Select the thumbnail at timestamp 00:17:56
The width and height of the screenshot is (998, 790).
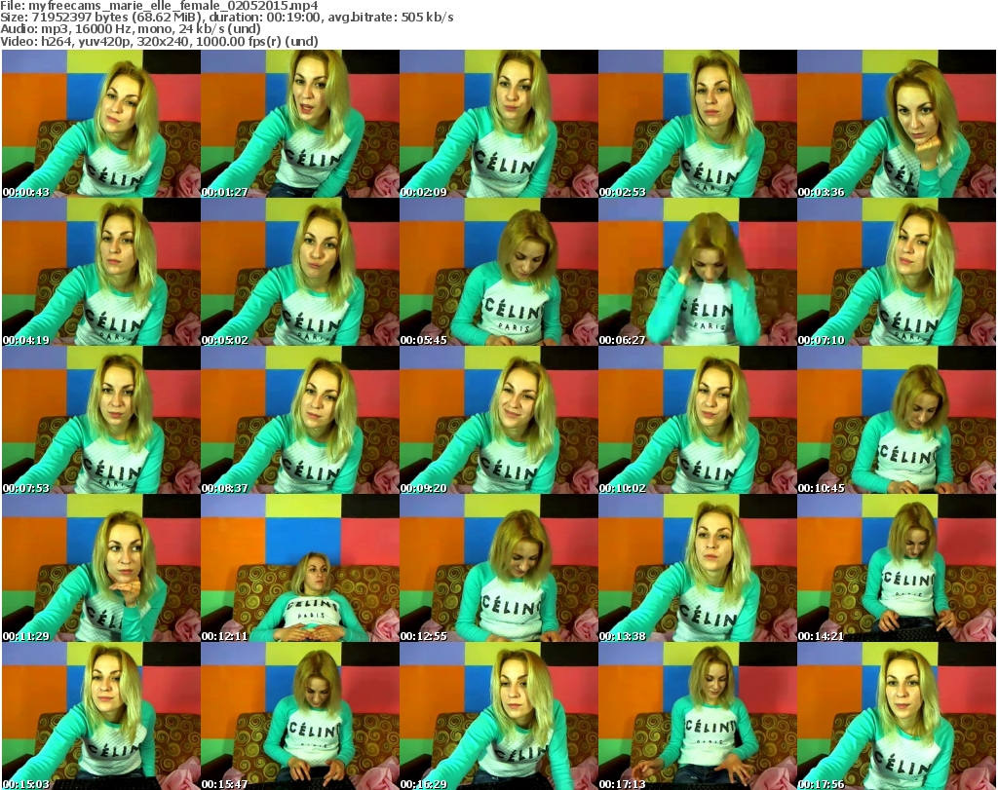tap(897, 716)
